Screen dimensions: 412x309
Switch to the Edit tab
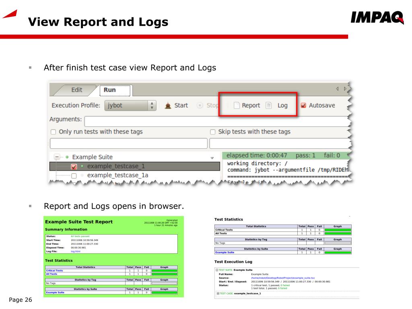point(77,90)
